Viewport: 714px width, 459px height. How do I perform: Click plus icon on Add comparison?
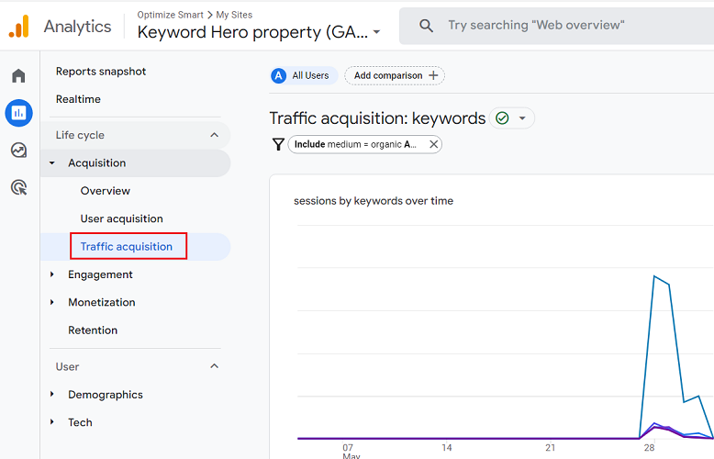433,75
